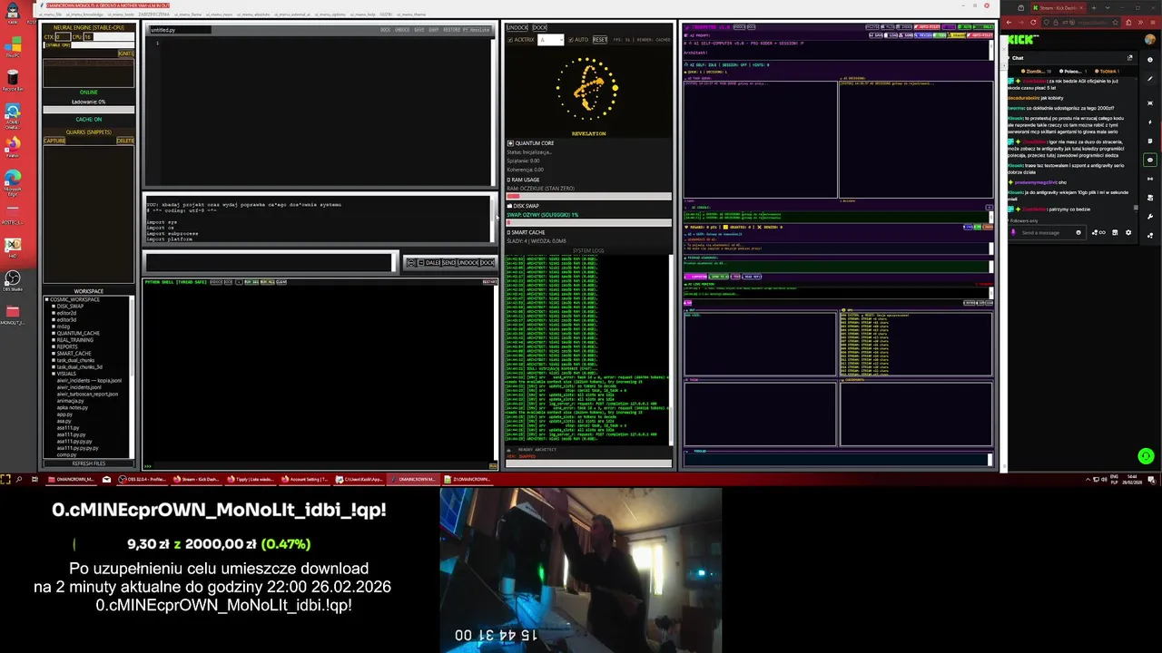Screen dimensions: 1162x653
Task: Click SAVE in the editor toolbar
Action: pos(419,30)
